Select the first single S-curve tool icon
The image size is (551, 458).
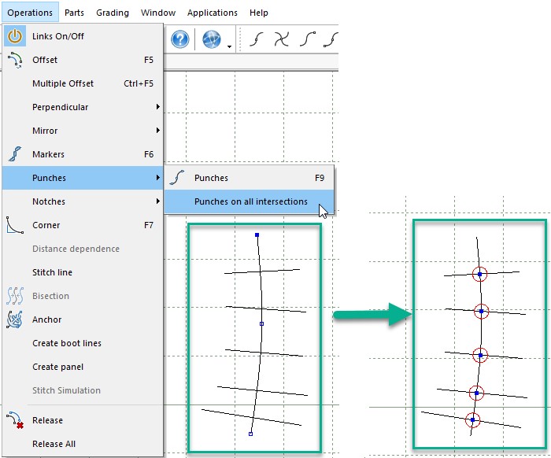[257, 39]
